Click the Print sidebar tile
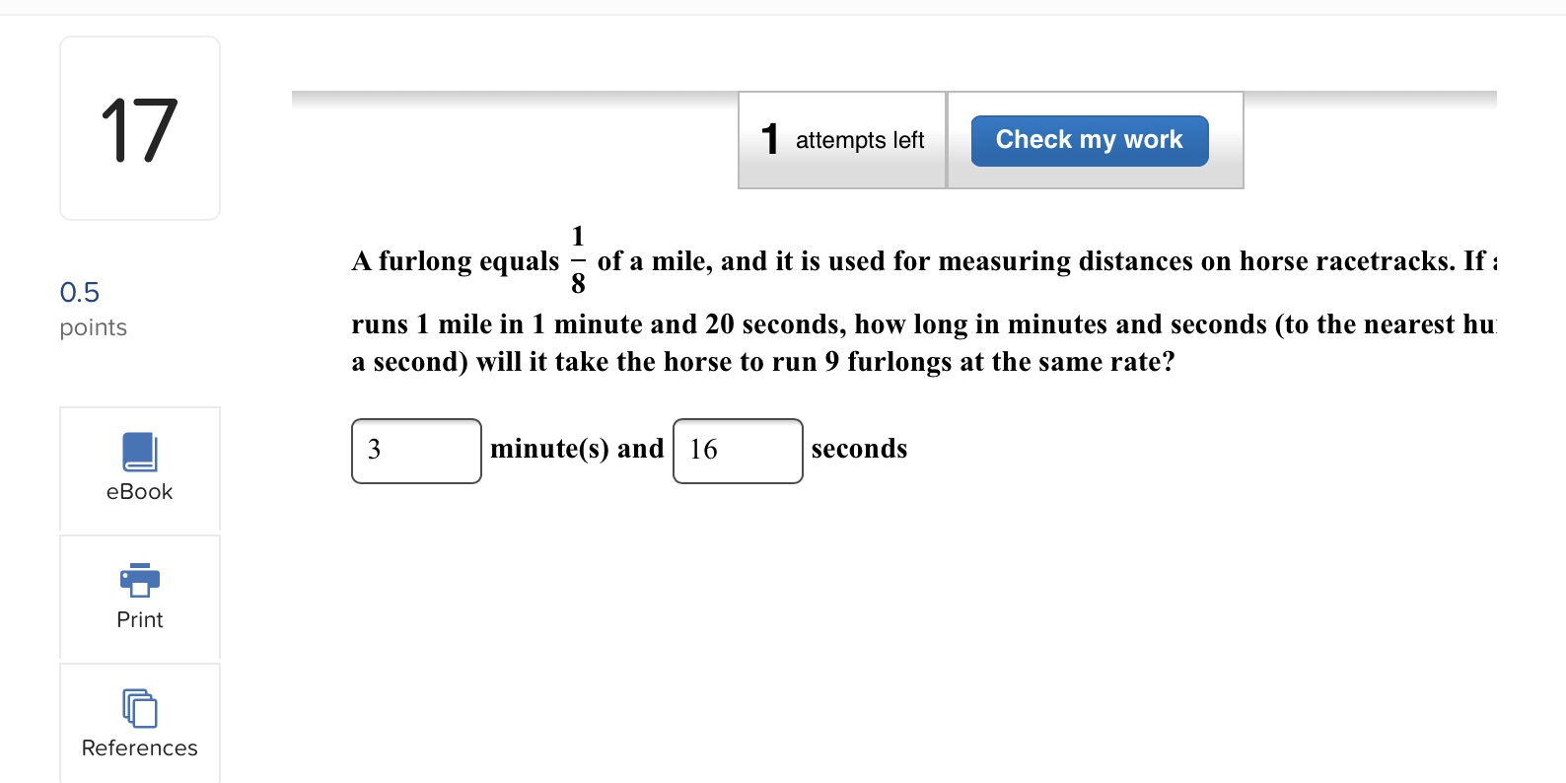1566x783 pixels. pos(138,598)
